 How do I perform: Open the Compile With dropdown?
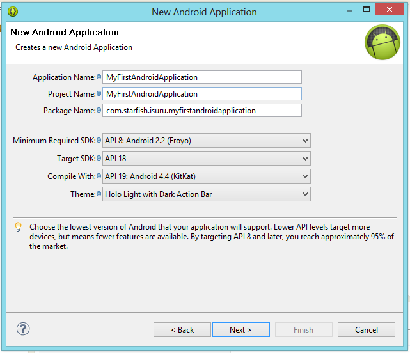pos(207,176)
